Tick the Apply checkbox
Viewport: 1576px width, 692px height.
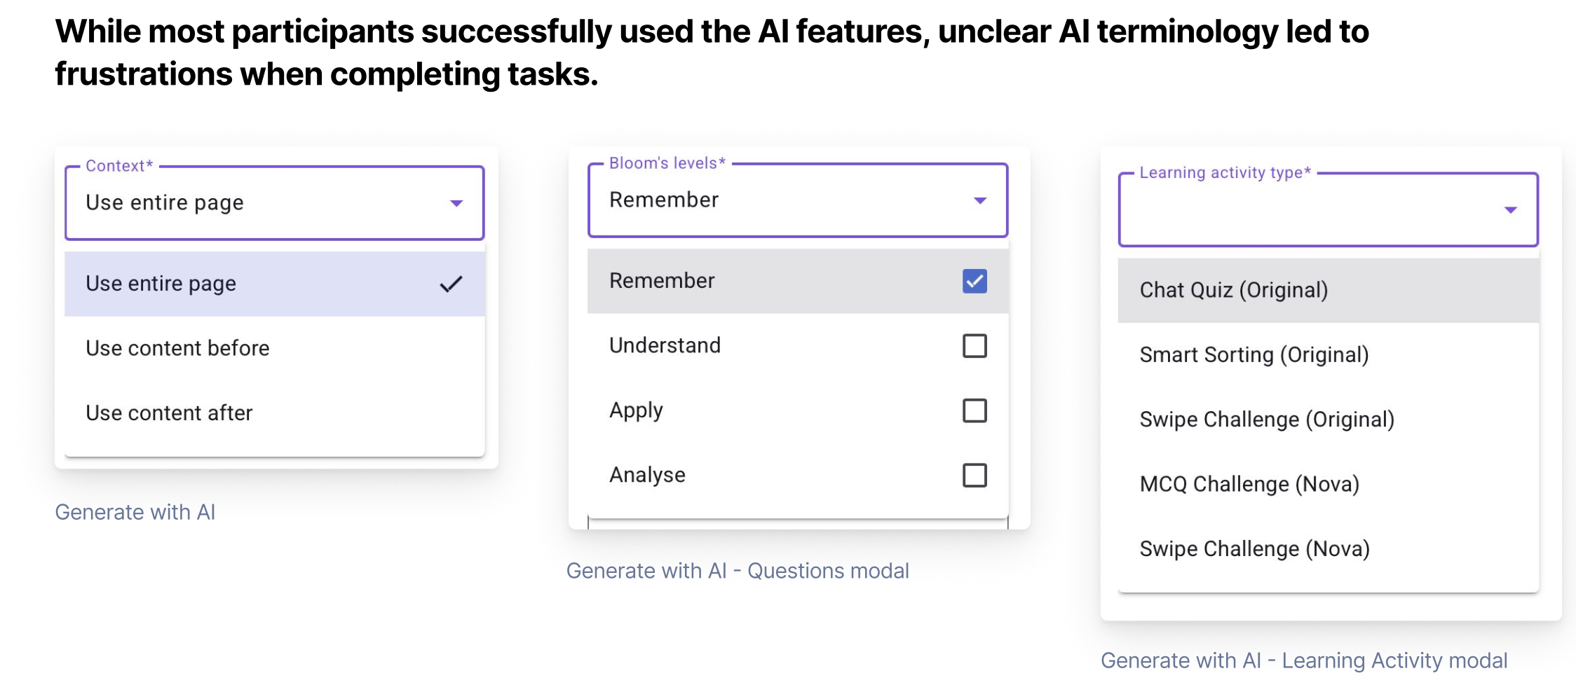click(974, 410)
